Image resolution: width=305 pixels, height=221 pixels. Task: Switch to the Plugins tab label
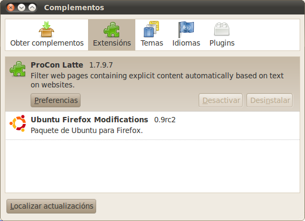pos(222,43)
